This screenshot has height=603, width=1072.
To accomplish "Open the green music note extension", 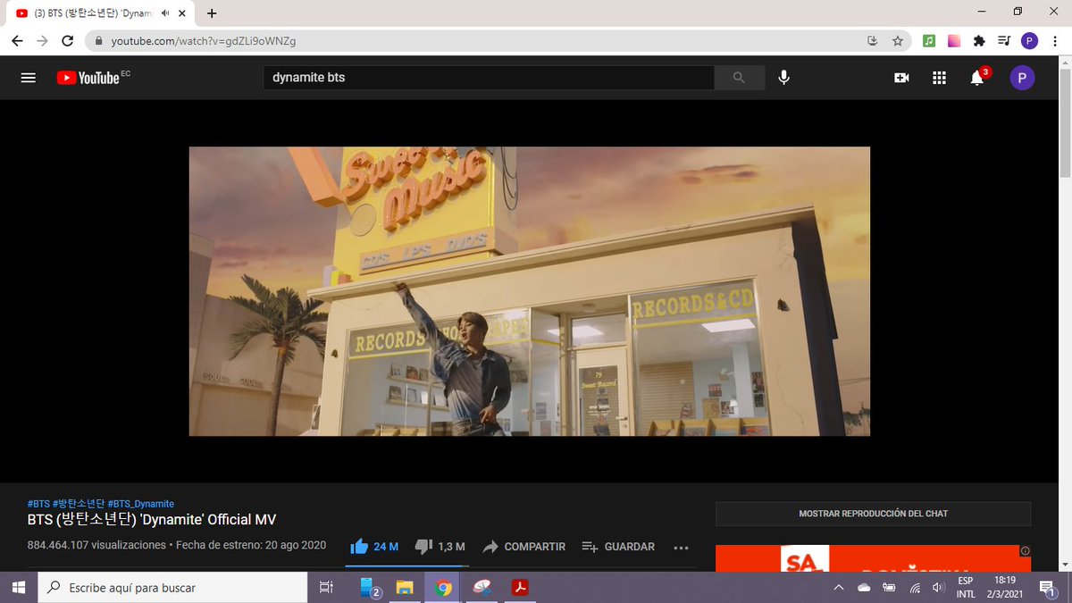I will [x=929, y=41].
